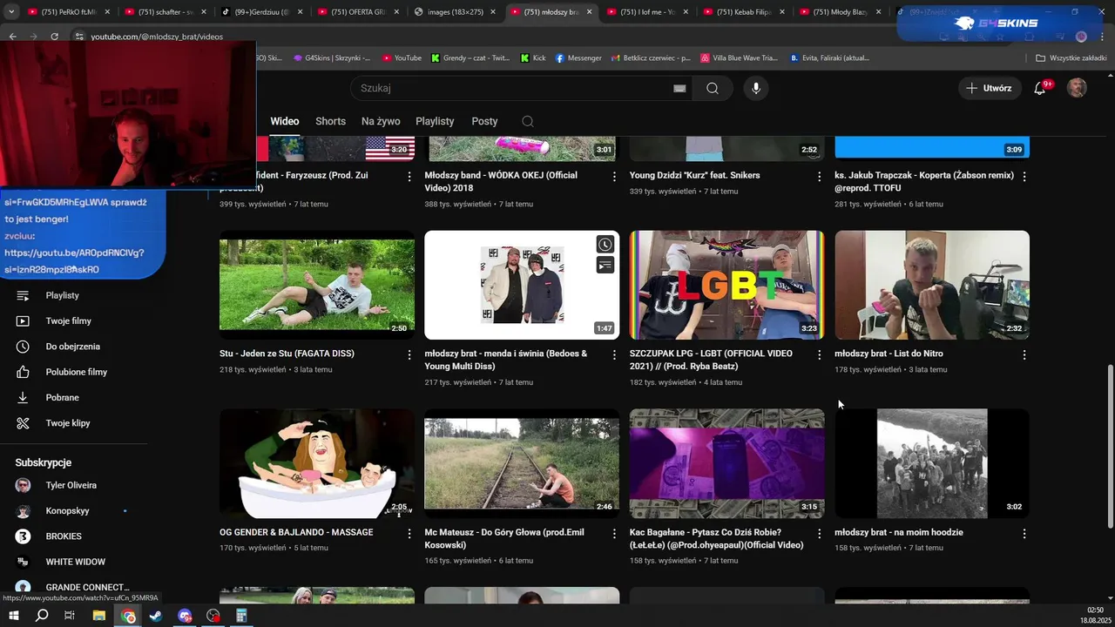Open Wszystkie zakładki folder
This screenshot has height=627, width=1115.
coord(1071,57)
